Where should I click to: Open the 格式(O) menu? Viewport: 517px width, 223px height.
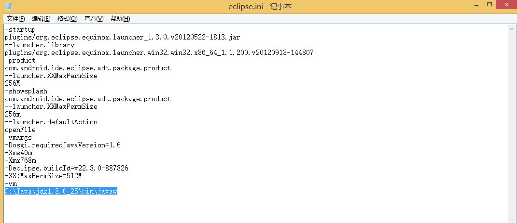point(67,19)
